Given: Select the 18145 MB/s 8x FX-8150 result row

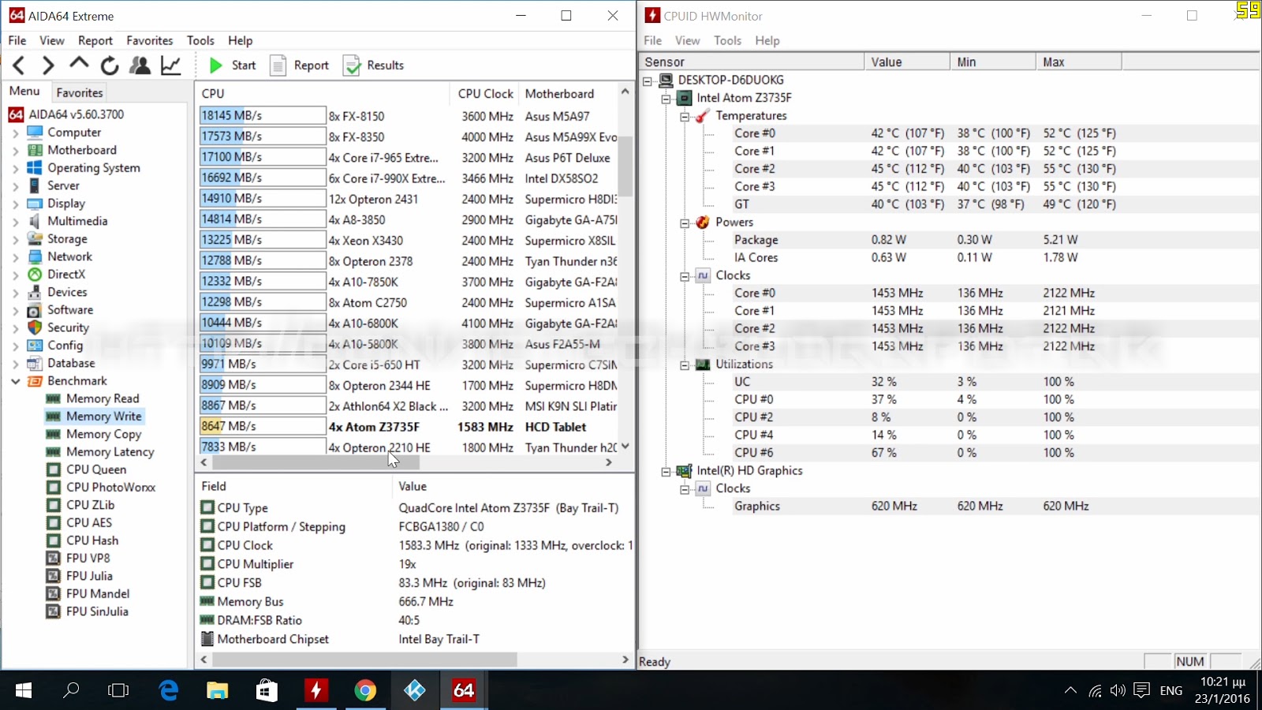Looking at the screenshot, I should click(408, 116).
